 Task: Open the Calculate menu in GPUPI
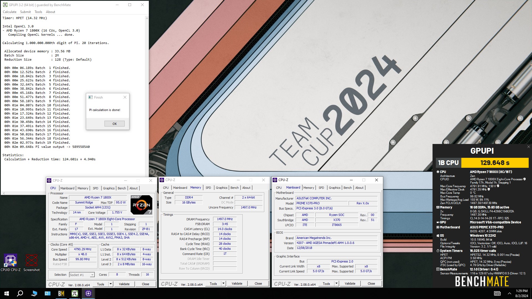point(10,12)
